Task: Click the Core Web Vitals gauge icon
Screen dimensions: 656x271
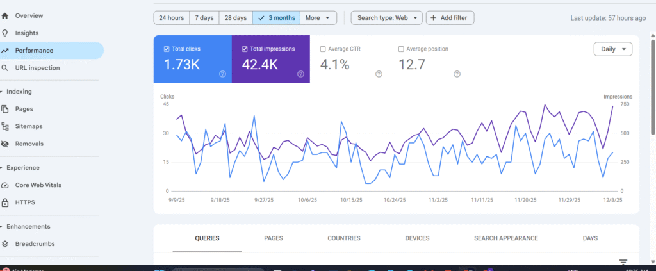Action: [5, 185]
